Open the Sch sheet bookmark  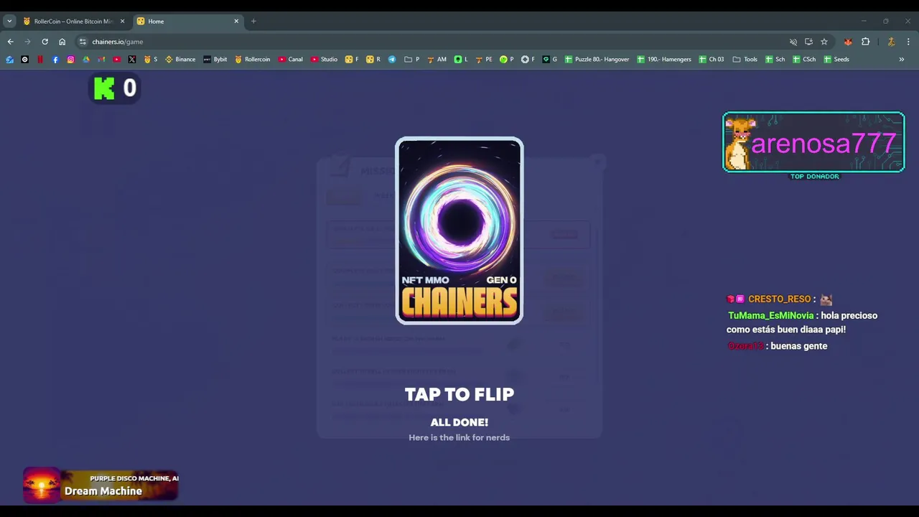point(775,60)
